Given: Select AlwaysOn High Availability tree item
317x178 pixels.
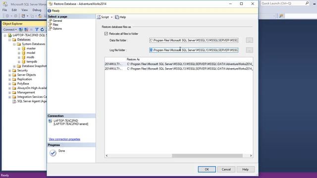Looking at the screenshot, I should [32, 88].
